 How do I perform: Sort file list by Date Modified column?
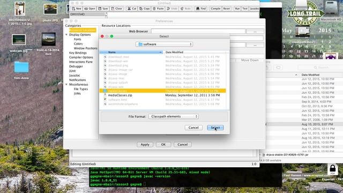[195, 53]
